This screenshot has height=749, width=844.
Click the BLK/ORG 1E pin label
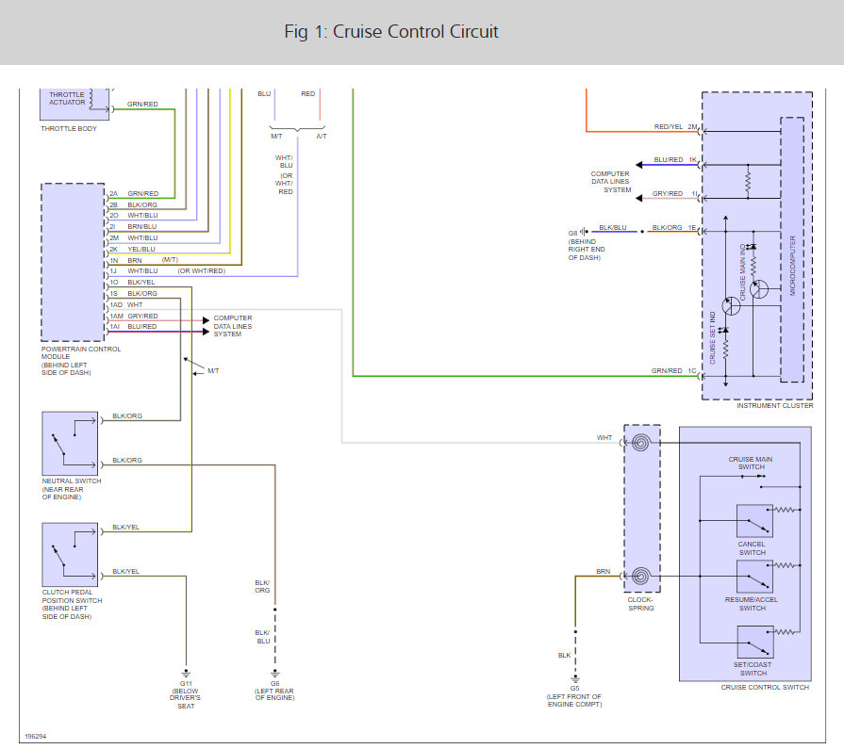[674, 227]
